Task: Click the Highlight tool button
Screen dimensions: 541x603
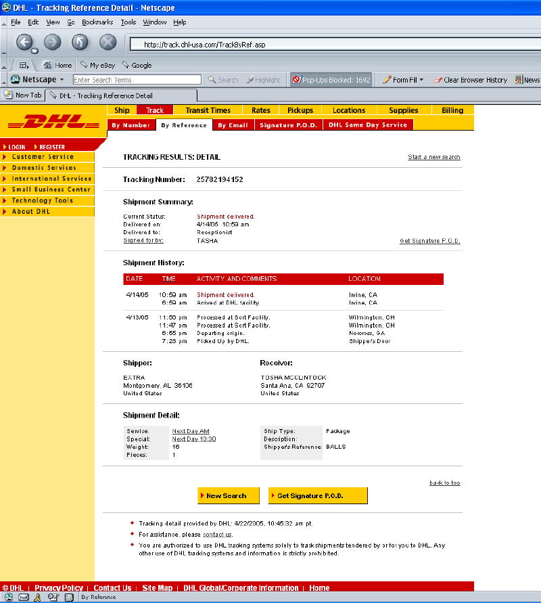Action: click(263, 80)
